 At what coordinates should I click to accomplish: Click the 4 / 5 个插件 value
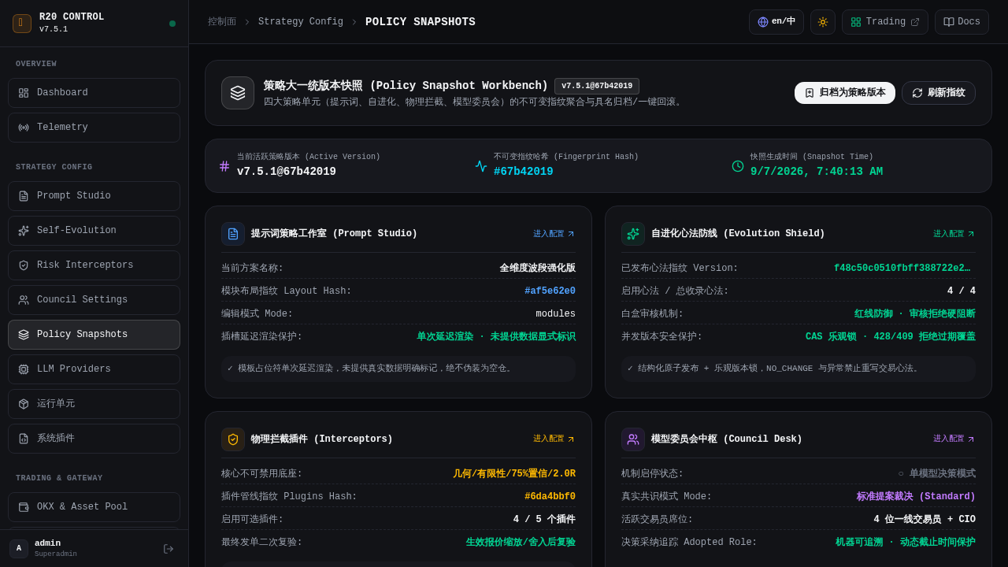tap(544, 520)
